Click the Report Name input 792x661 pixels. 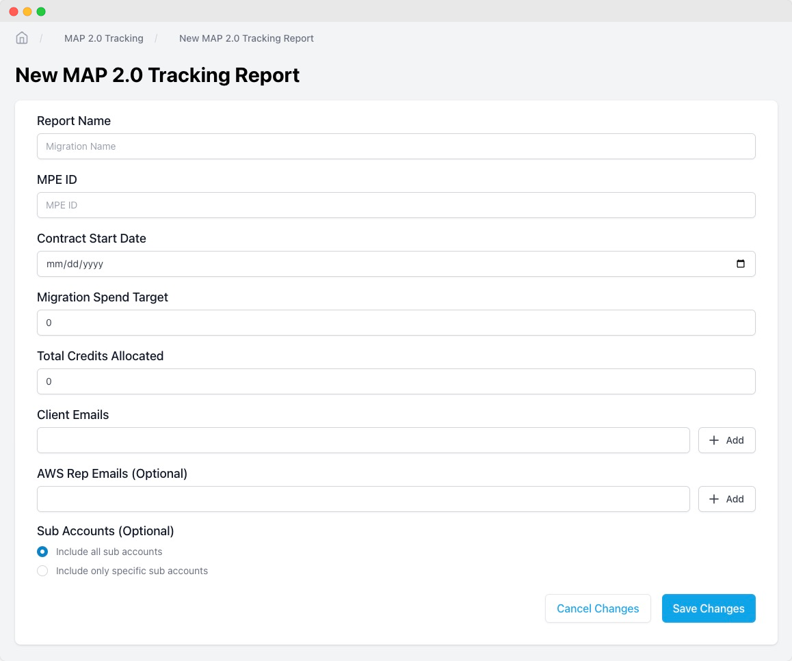(x=396, y=146)
